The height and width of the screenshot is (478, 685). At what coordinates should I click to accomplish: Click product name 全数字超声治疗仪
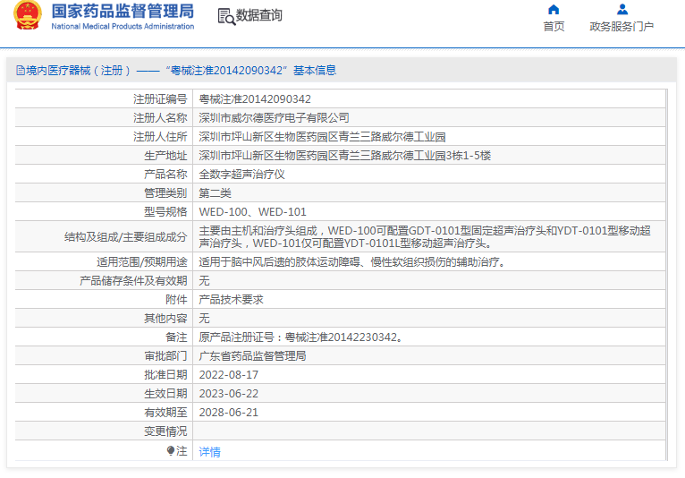click(x=241, y=175)
